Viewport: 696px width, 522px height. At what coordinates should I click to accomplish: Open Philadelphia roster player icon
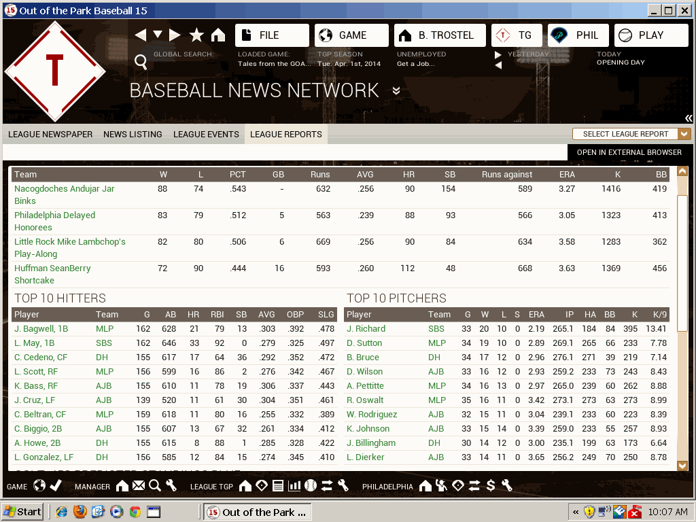[441, 485]
